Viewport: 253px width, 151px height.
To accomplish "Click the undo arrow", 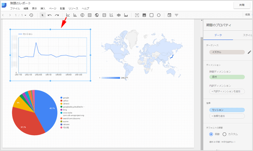I will click(49, 15).
